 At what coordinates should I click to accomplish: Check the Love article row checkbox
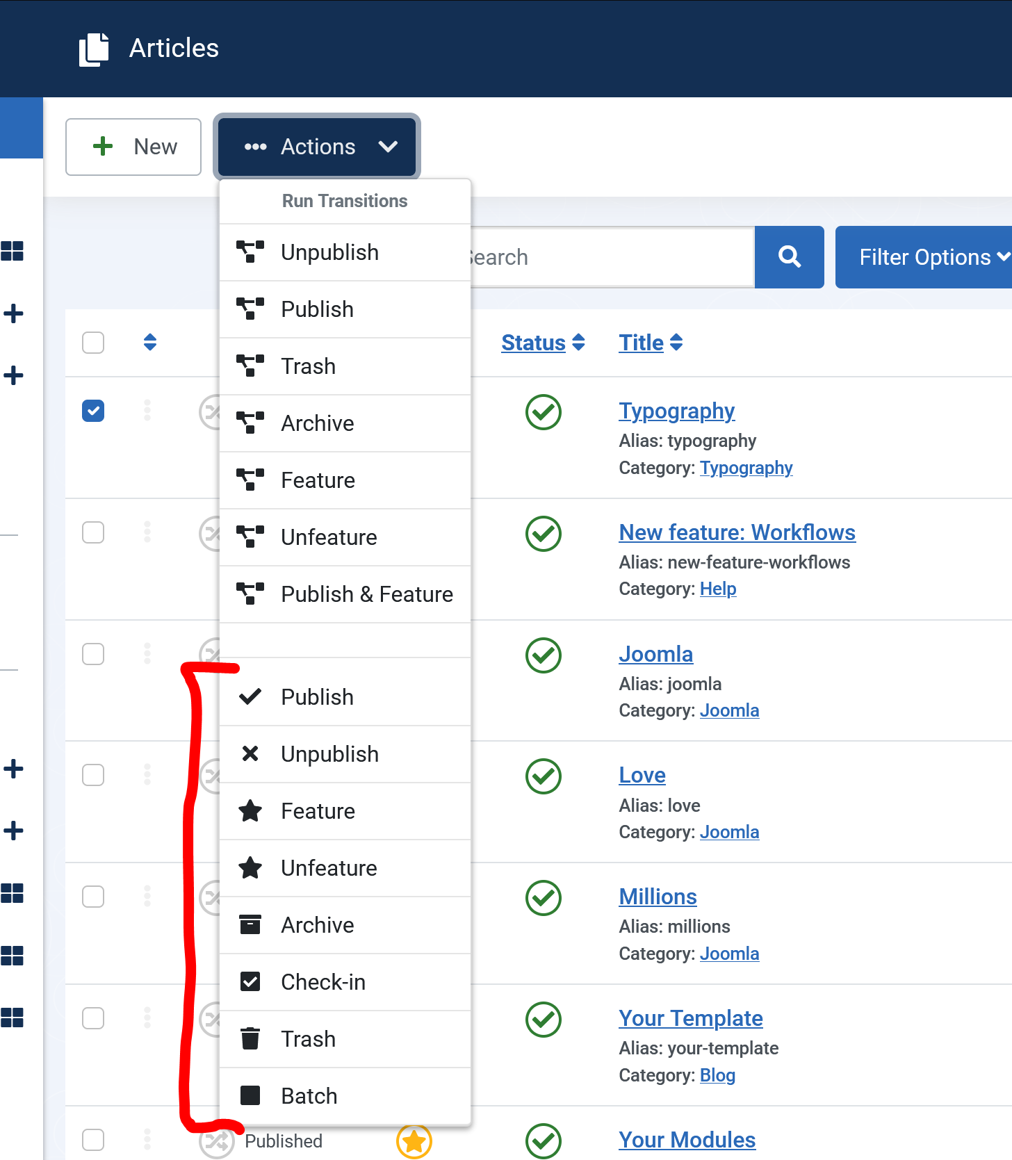point(93,775)
